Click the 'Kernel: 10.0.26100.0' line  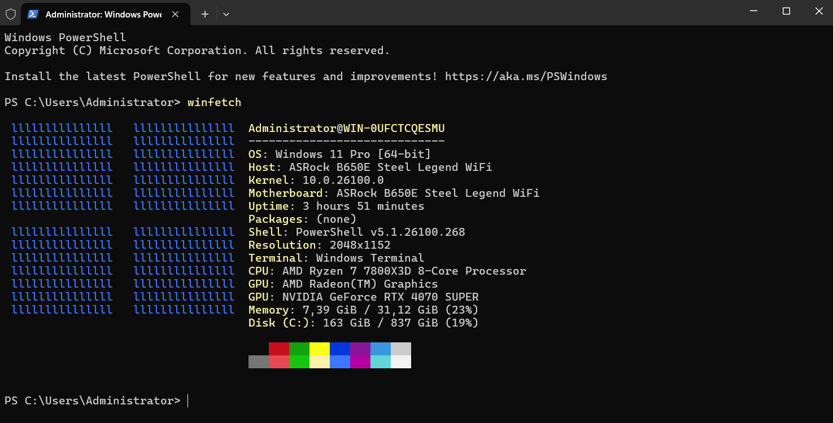click(x=316, y=180)
